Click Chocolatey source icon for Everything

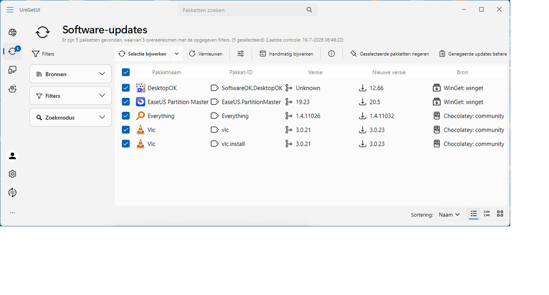click(x=437, y=116)
